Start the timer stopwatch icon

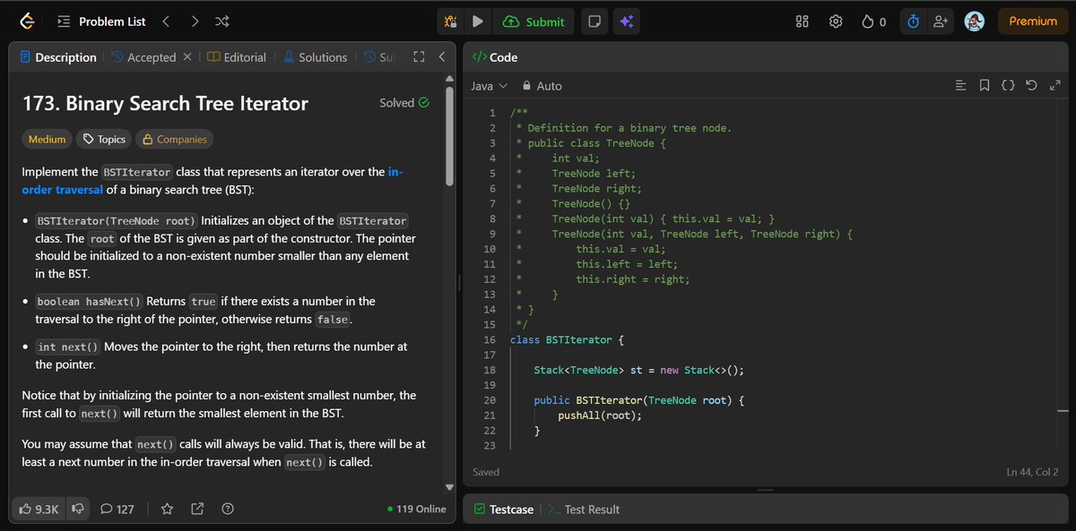[913, 21]
